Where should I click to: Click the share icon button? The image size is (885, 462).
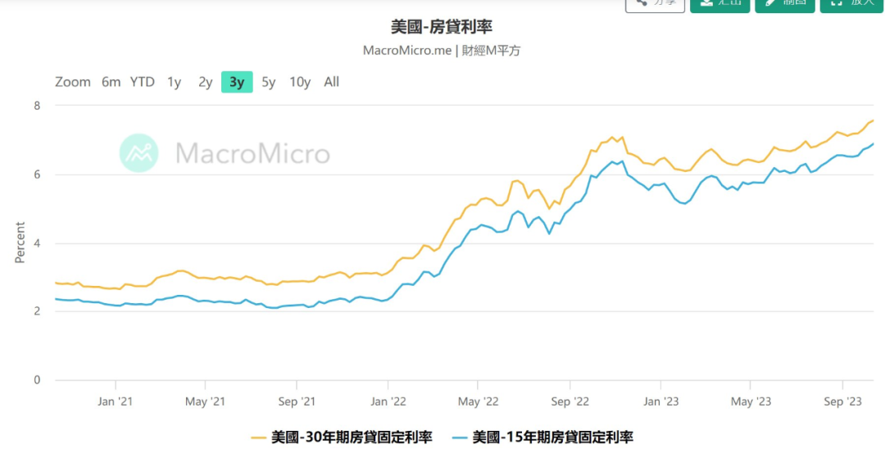point(655,4)
